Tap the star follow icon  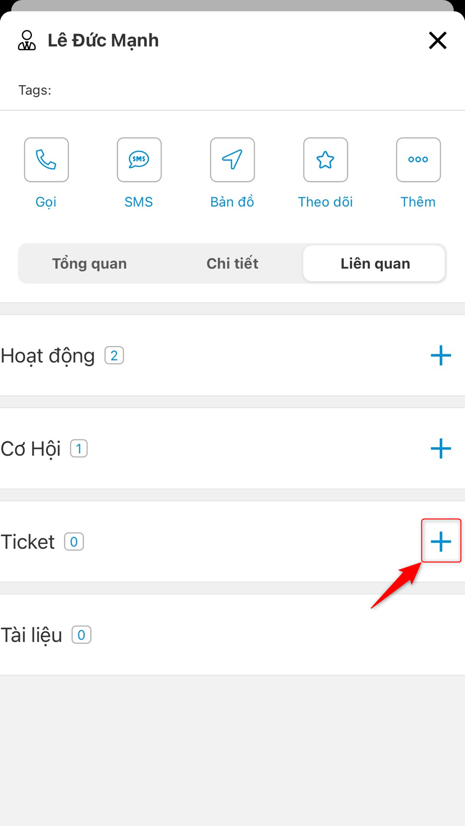tap(325, 160)
